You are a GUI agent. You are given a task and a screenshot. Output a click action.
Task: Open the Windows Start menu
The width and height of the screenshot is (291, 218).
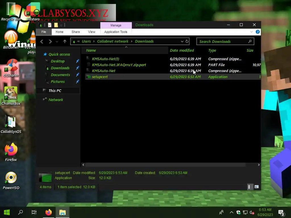pos(7,212)
